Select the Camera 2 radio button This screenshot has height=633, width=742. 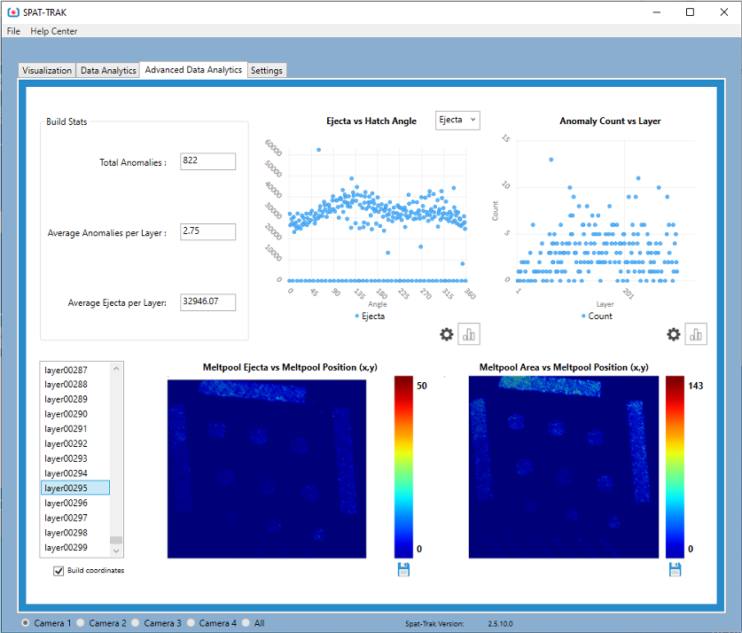point(81,623)
